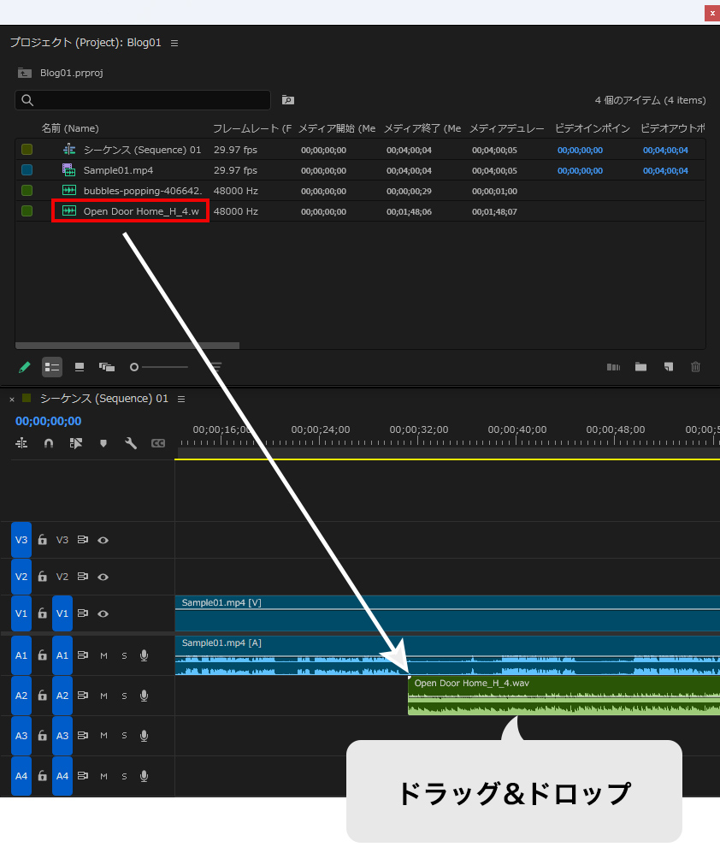Delete selected item with trash icon

coord(696,367)
